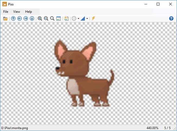Click the blue triangle icon
The width and height of the screenshot is (177, 131).
pos(83,18)
